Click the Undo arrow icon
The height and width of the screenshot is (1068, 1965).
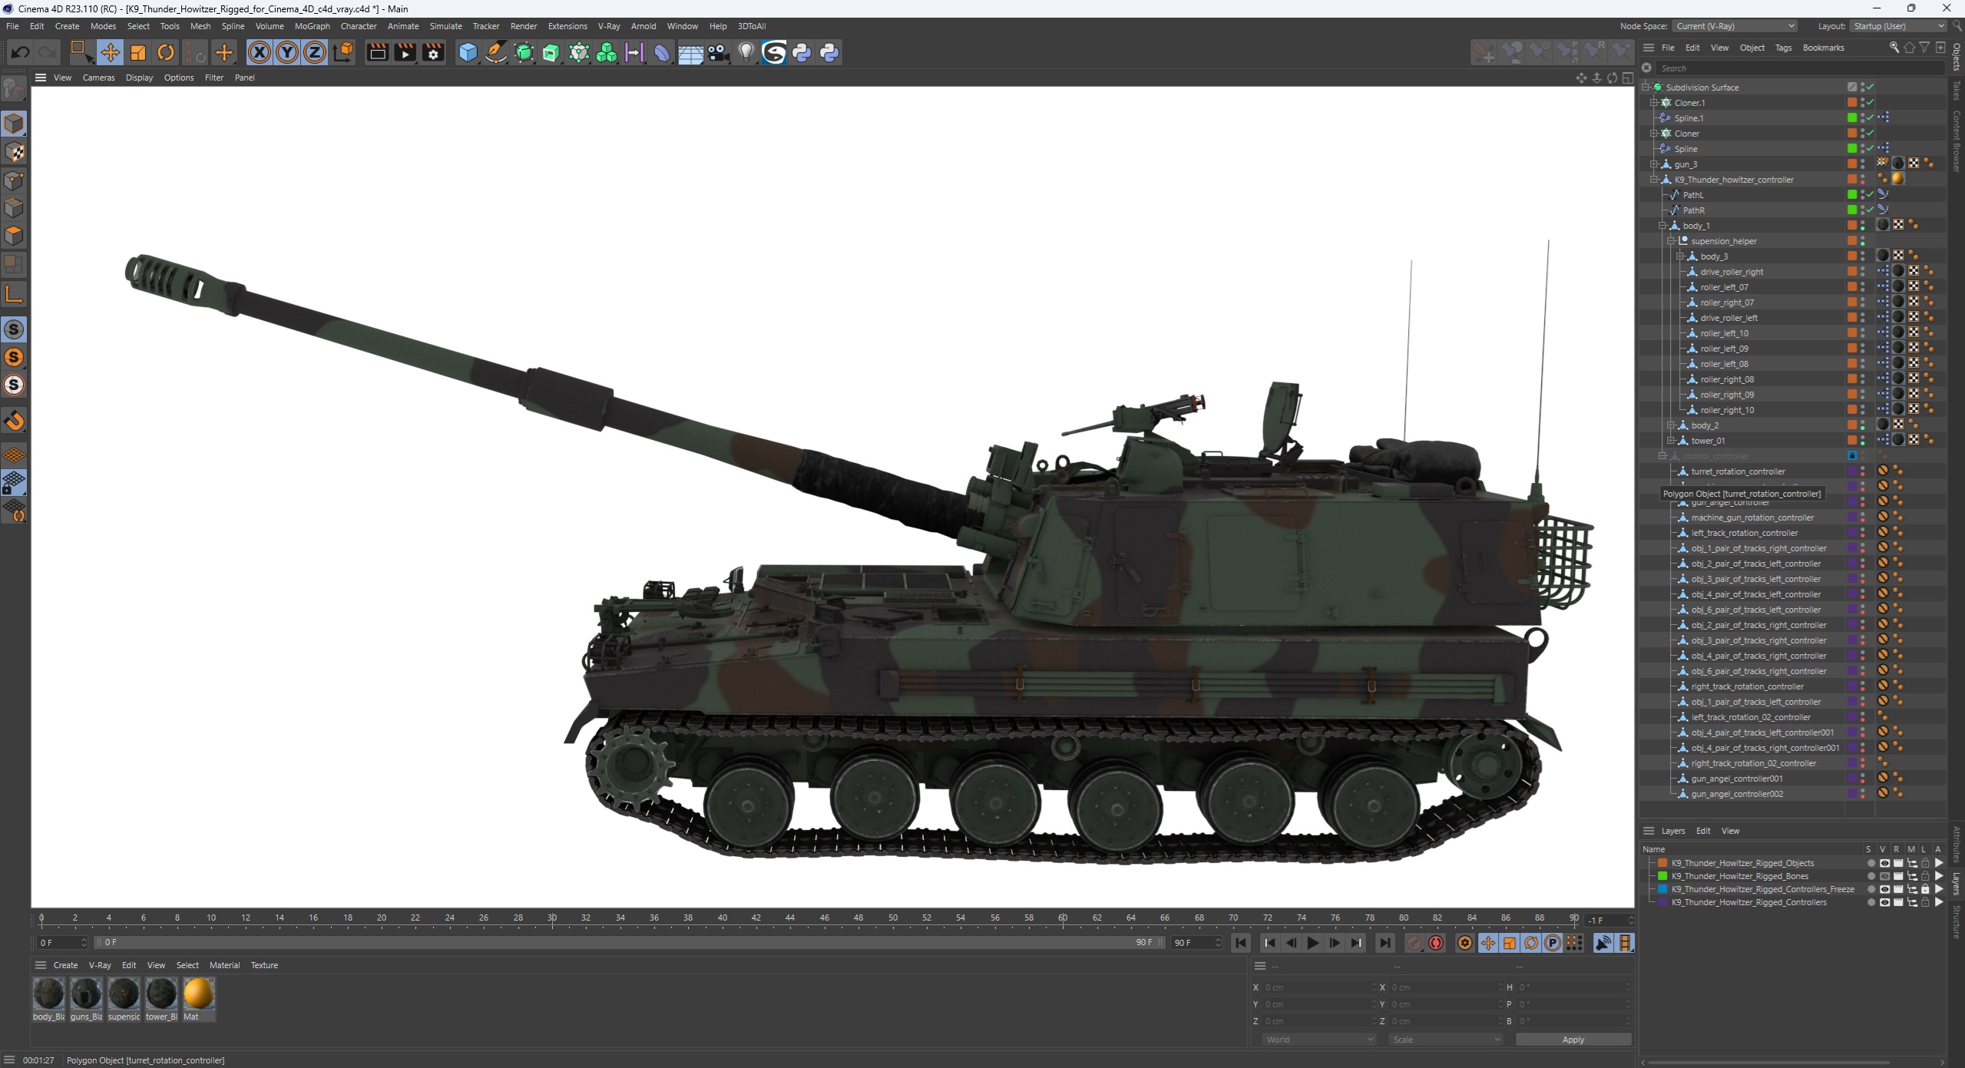21,52
